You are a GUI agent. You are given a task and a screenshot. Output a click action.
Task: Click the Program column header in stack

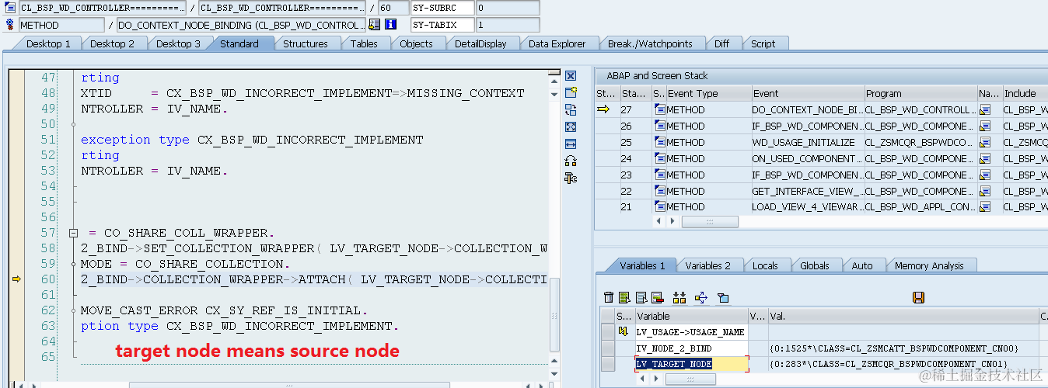(x=920, y=93)
